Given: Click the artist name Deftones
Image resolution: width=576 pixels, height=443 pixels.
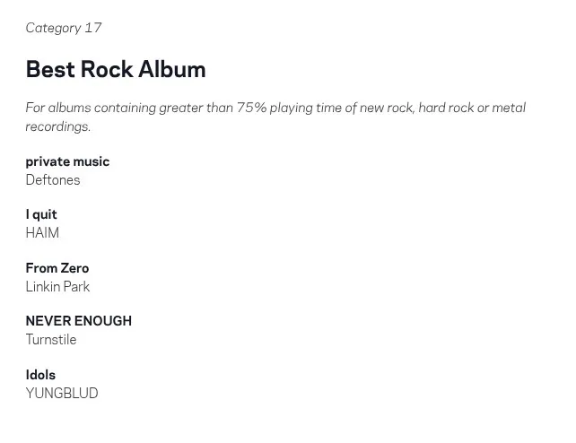Looking at the screenshot, I should pos(53,180).
